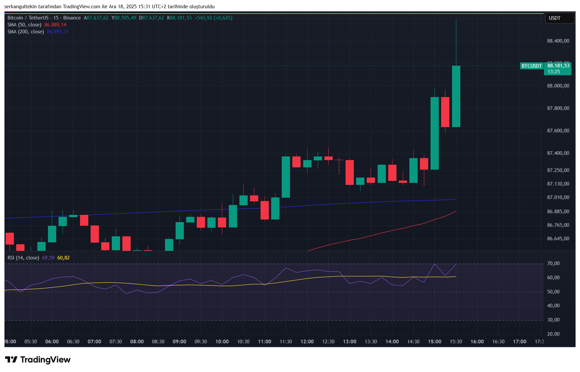Switch price scale units with the USDT tab
This screenshot has height=372, width=580.
tap(559, 18)
